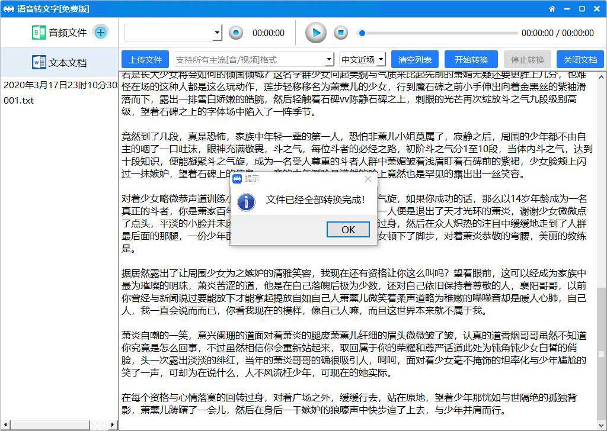Click the file list horizontal scrollbar thumb
The height and width of the screenshot is (431, 607).
pyautogui.click(x=50, y=425)
